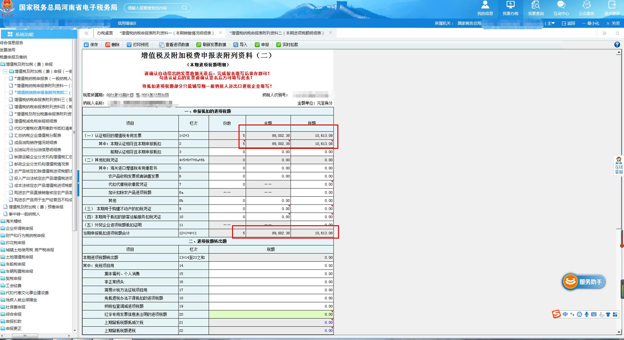624x340 pixels.
Task: Toggle Sogou input between Chinese and English
Action: point(565,314)
